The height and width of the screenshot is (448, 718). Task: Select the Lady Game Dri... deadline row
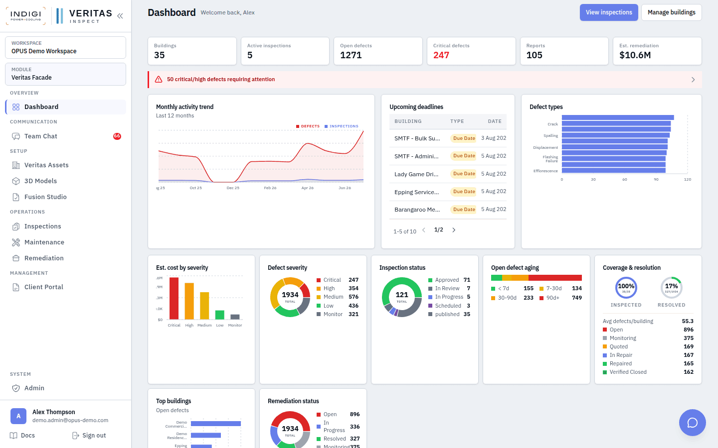(x=448, y=174)
